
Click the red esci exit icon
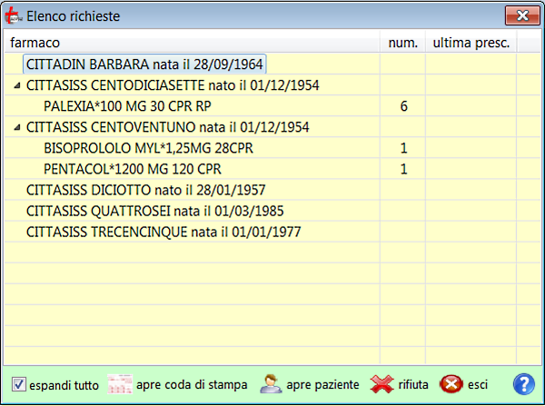tap(451, 384)
